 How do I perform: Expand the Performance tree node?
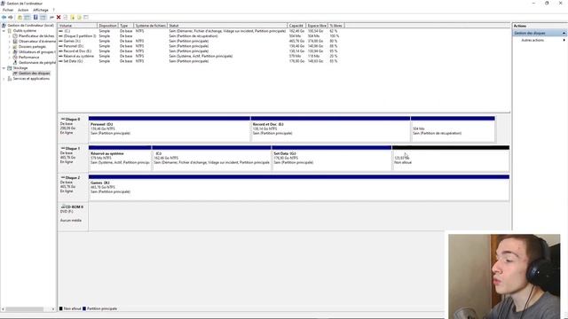point(10,57)
